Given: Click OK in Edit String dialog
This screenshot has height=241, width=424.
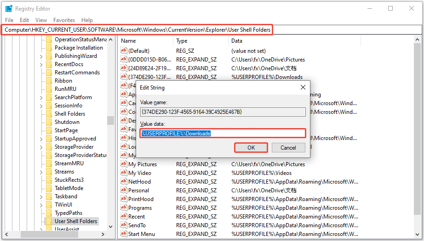Looking at the screenshot, I should point(251,148).
